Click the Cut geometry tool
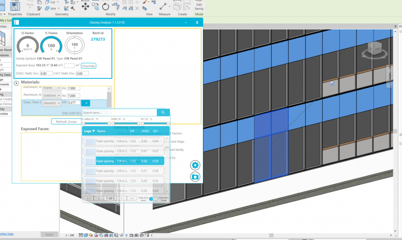The image size is (402, 240). point(50,2)
